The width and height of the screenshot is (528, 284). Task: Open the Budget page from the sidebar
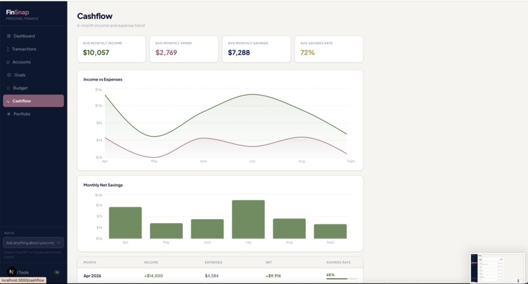[x=33, y=88]
